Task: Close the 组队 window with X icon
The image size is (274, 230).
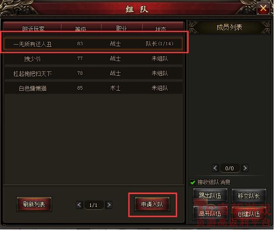Action: tap(263, 8)
